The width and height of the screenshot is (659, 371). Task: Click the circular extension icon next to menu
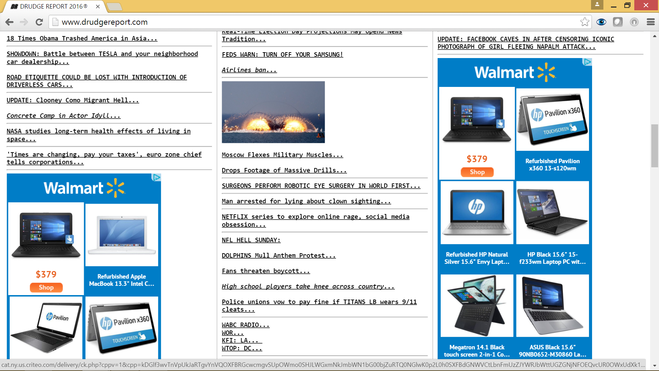click(x=634, y=22)
